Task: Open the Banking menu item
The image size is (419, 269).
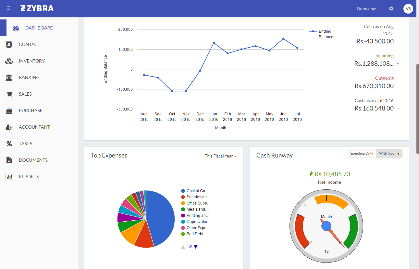Action: pos(39,77)
